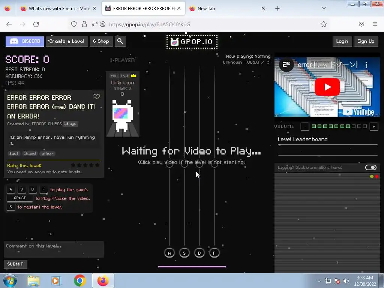
Task: Click the tracking protection shield icon
Action: click(74, 24)
